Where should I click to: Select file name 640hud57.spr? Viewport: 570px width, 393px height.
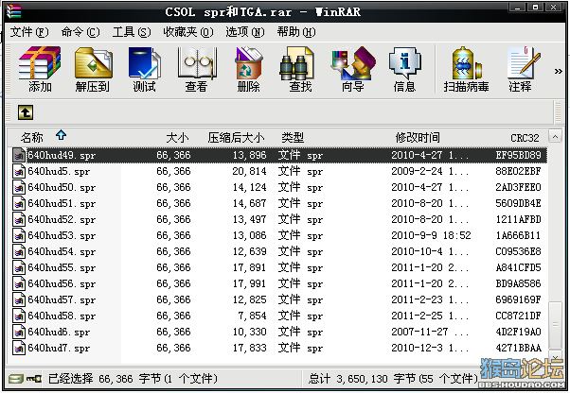point(62,299)
